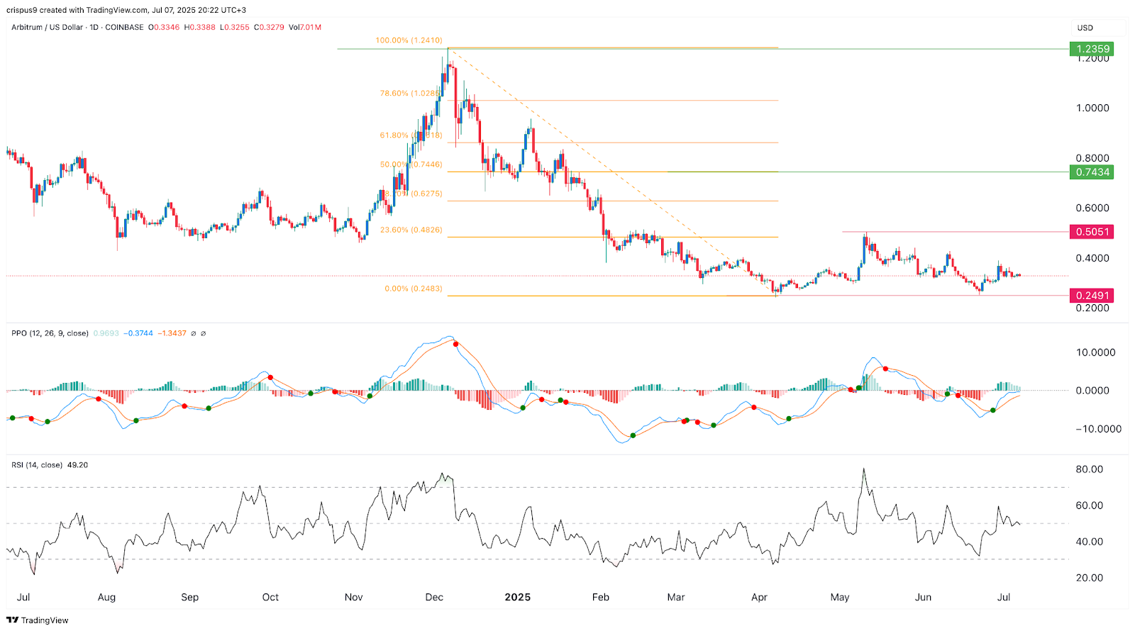
Task: Click the Feb label on the time axis
Action: coord(601,597)
